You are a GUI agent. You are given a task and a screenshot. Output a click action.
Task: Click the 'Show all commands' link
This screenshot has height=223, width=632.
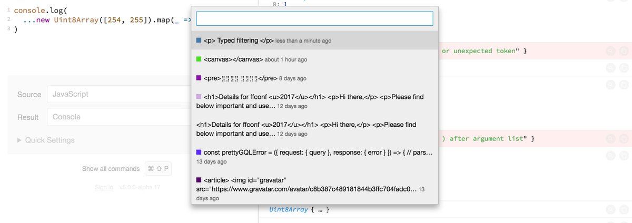pos(111,169)
